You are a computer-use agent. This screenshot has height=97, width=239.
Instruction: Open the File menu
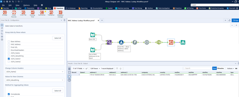click(3, 5)
